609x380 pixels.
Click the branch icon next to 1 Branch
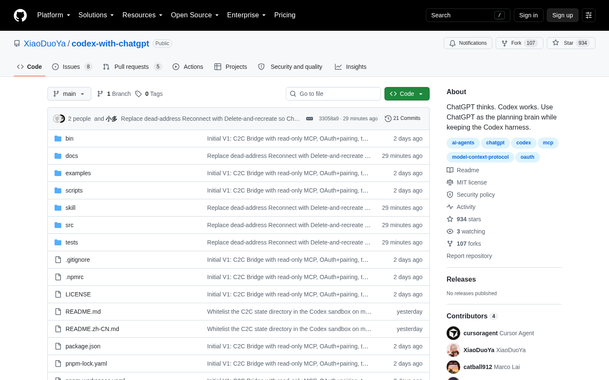[x=100, y=94]
